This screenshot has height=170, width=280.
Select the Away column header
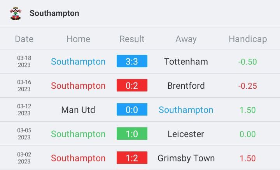[x=186, y=39]
